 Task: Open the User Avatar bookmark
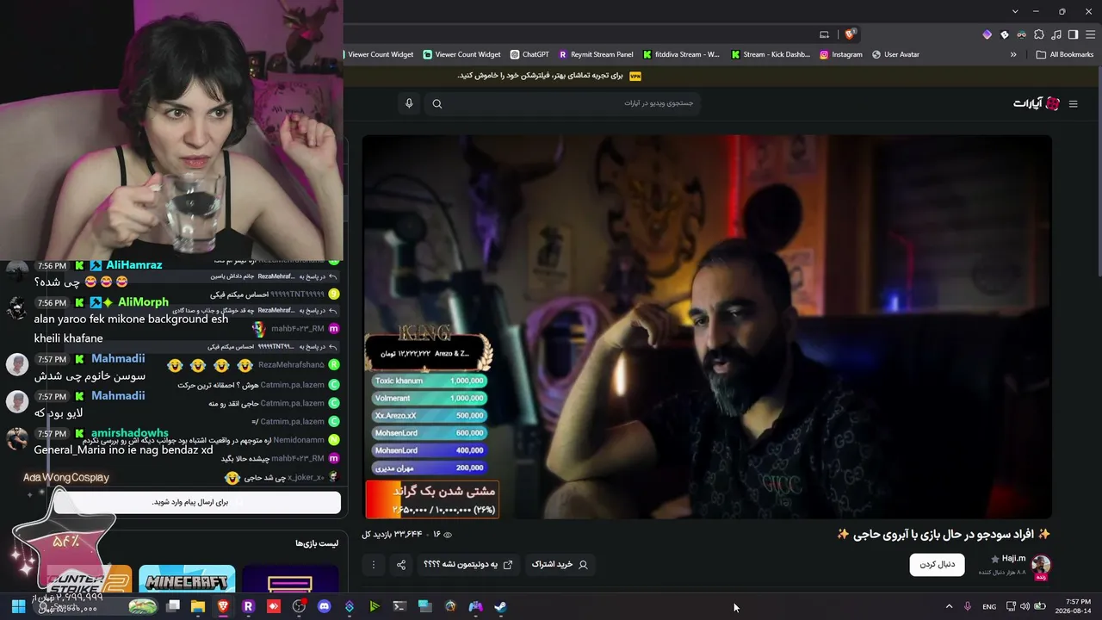[x=895, y=54]
